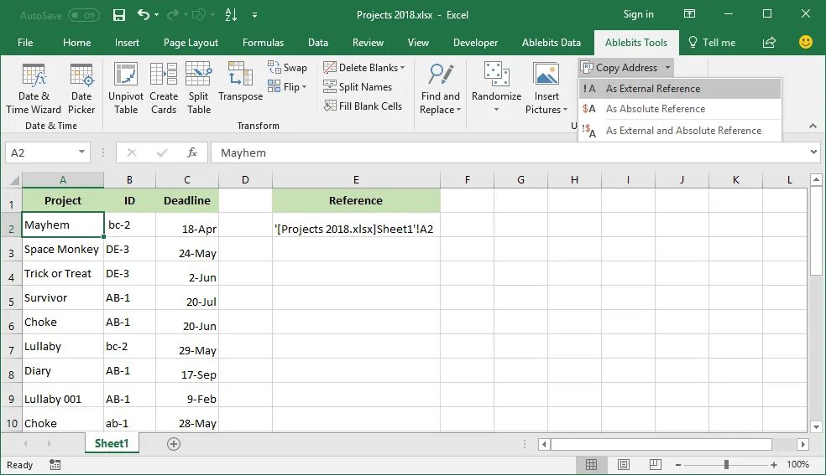Open Customize Quick Access Toolbar dropdown
Screen dimensions: 826x475
(x=254, y=15)
